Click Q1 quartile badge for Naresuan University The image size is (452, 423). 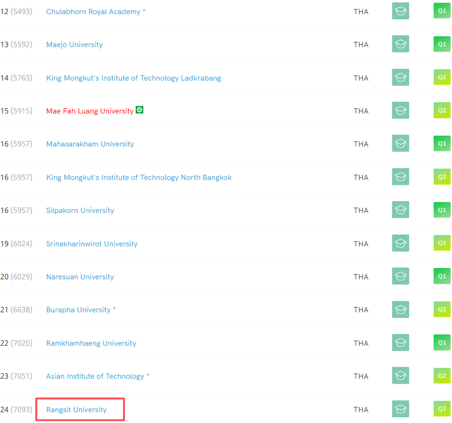pos(441,276)
